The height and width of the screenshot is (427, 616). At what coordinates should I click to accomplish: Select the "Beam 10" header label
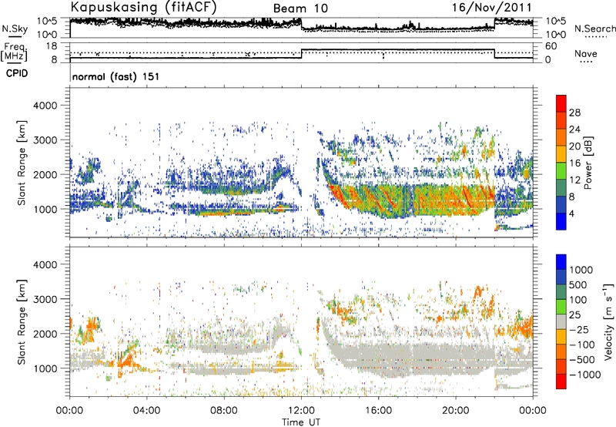300,8
